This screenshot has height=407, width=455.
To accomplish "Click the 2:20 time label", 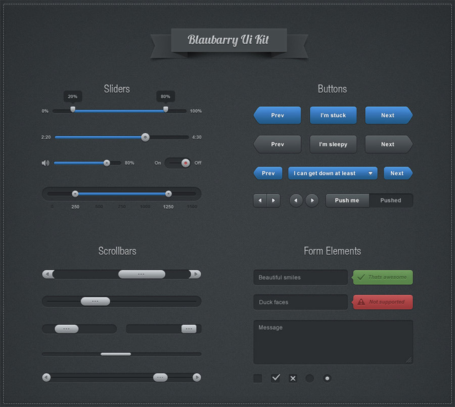I will pos(46,137).
